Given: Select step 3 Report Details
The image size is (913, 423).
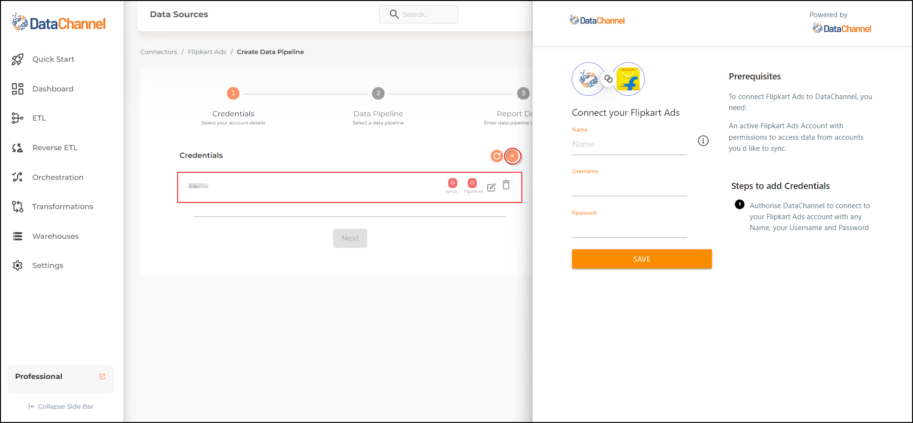Looking at the screenshot, I should [x=523, y=93].
